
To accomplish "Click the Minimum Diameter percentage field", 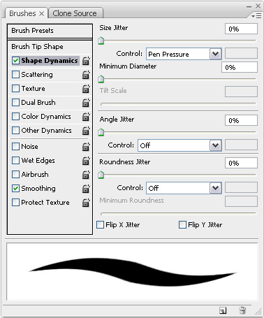I will coord(240,68).
